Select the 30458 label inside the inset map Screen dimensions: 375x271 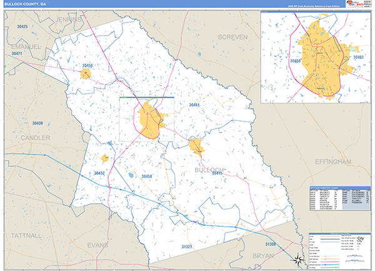(x=295, y=61)
